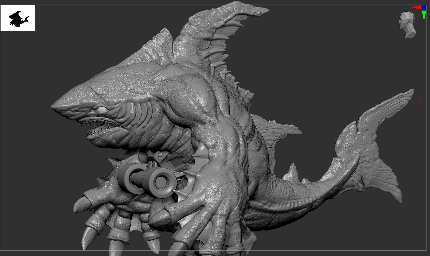This screenshot has height=256, width=430.
Task: Click the red circular brush cursor
Action: click(x=419, y=100)
